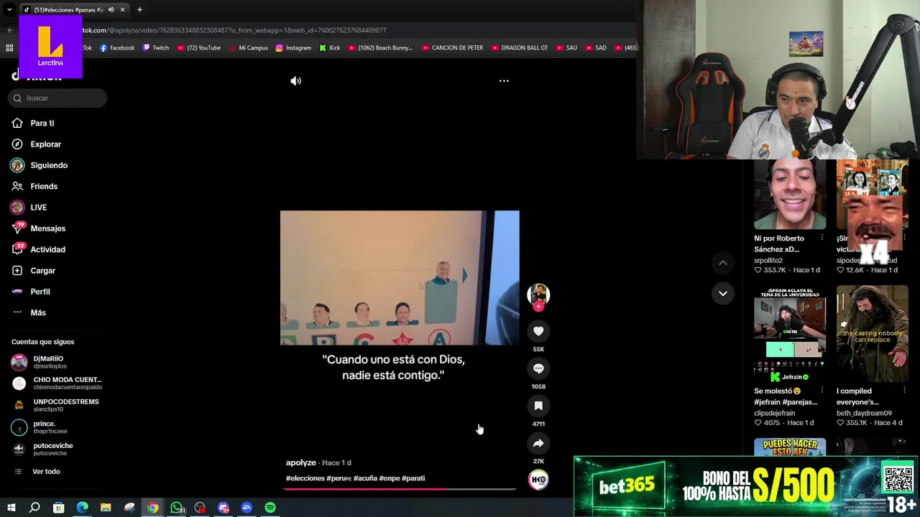Go to previous video with up chevron
920x517 pixels.
[723, 263]
